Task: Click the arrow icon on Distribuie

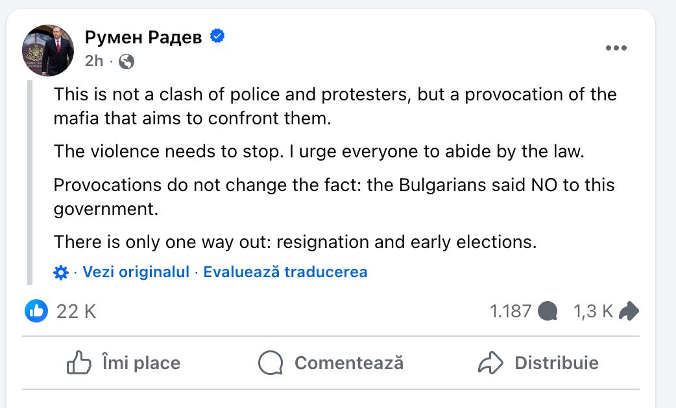Action: pyautogui.click(x=490, y=363)
